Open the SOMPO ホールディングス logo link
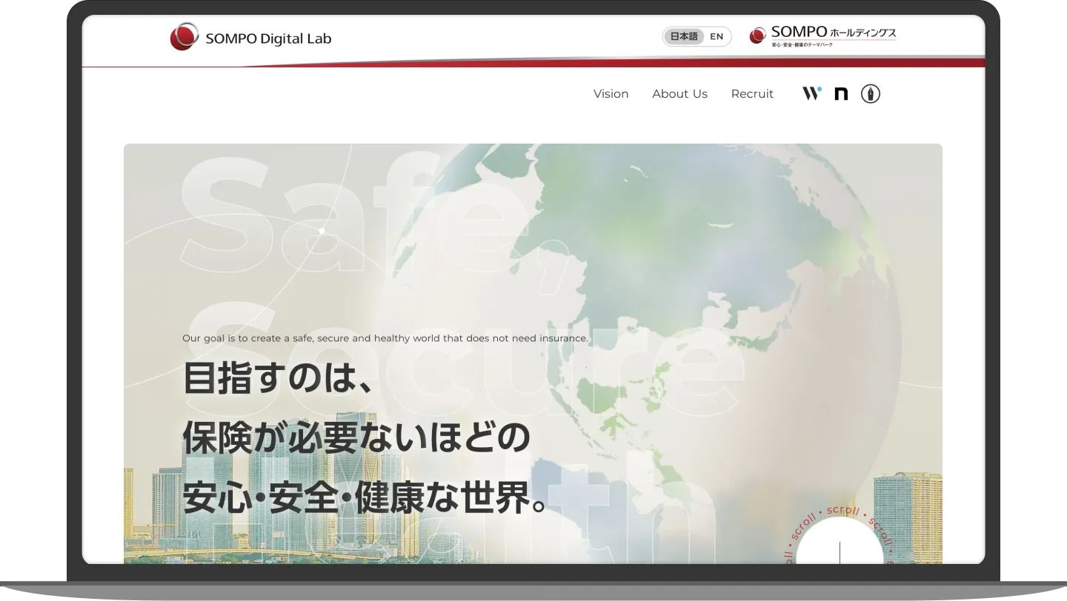This screenshot has height=601, width=1067. [822, 36]
